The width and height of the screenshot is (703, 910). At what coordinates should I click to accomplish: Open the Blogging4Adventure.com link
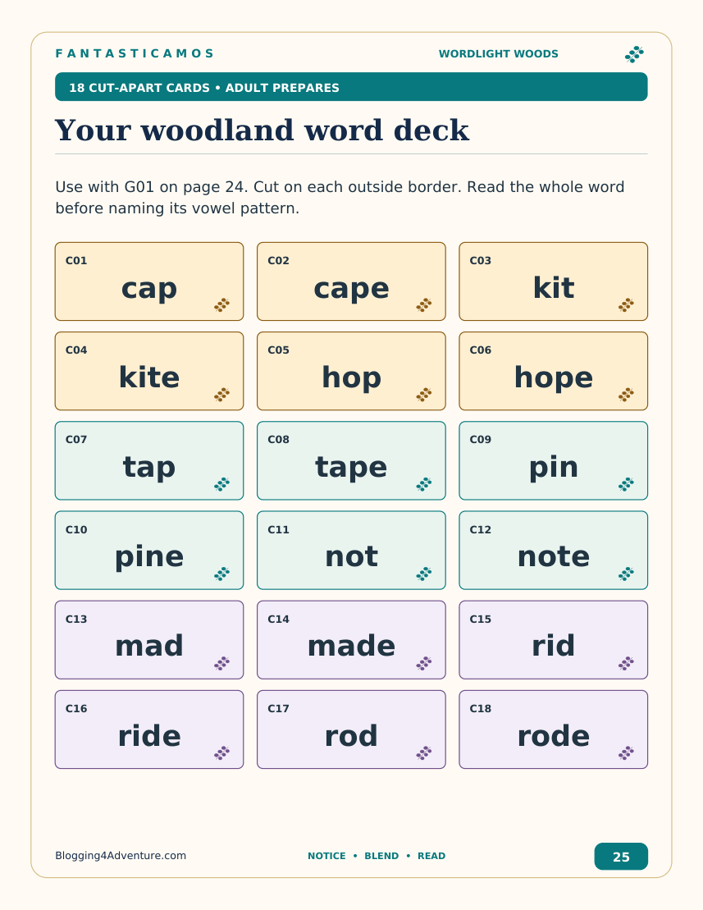click(121, 856)
